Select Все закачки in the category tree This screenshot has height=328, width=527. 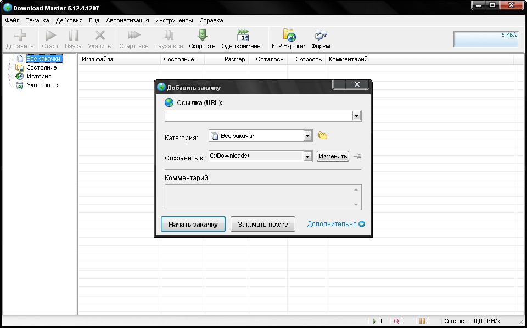tap(43, 59)
